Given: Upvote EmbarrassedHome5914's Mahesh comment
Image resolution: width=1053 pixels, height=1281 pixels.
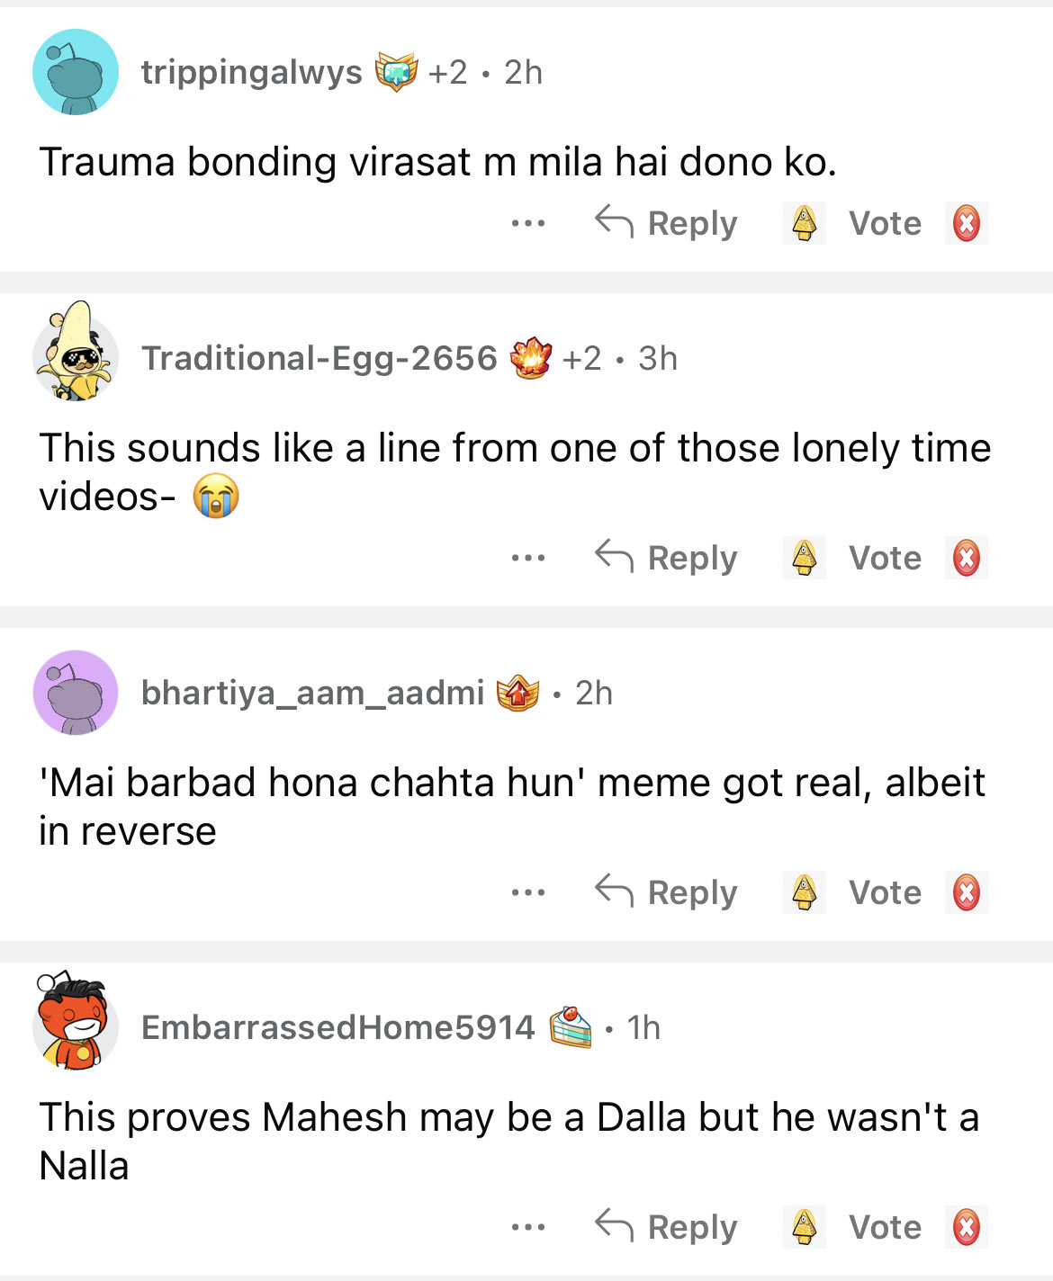Looking at the screenshot, I should pos(804,1227).
